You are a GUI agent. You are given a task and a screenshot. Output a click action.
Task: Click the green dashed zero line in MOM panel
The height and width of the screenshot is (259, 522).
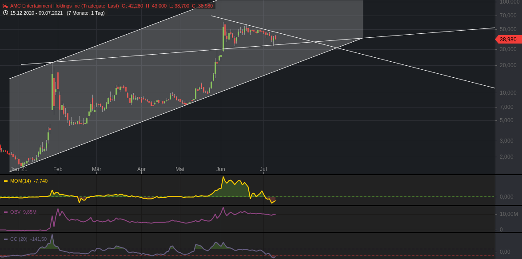point(355,197)
